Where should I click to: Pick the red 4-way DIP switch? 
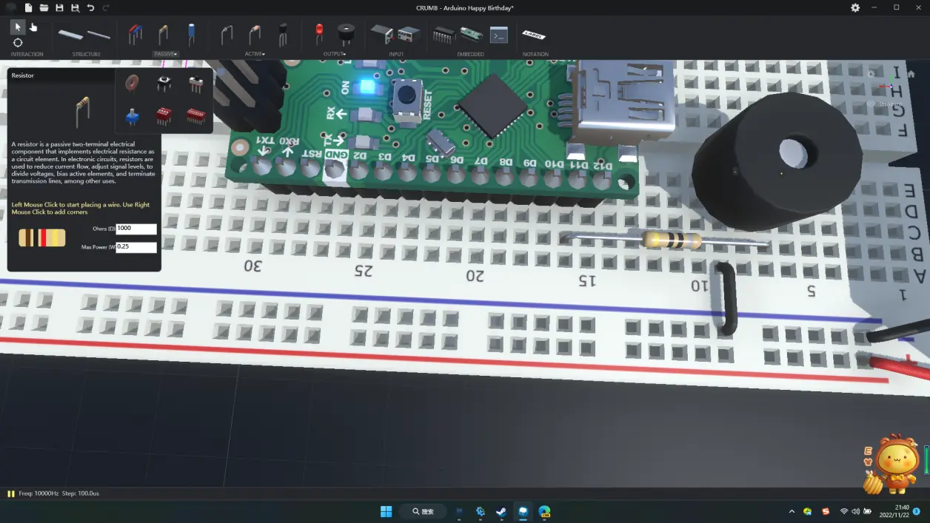point(164,116)
